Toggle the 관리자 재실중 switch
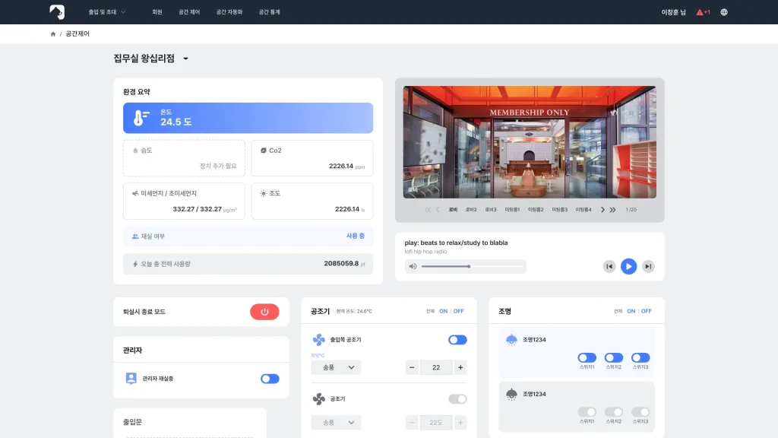Screen dimensions: 778x438 pos(270,379)
